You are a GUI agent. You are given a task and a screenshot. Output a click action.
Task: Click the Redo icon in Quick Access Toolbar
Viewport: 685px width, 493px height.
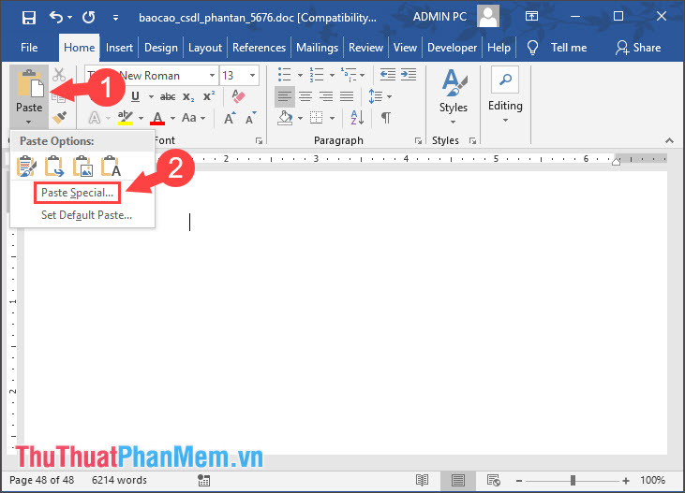(x=88, y=17)
